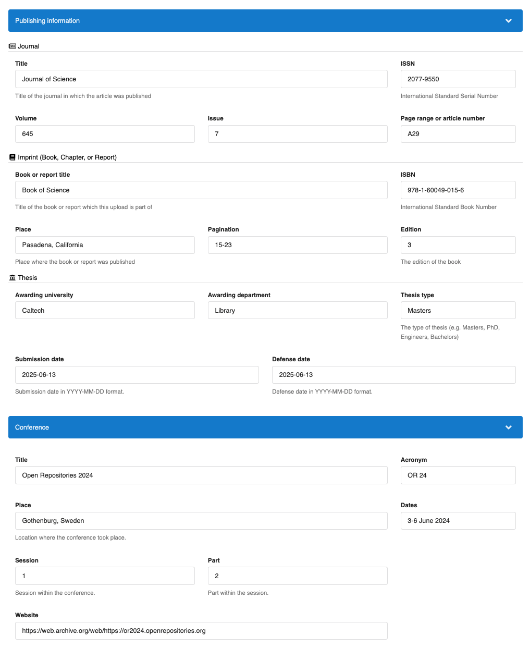The image size is (530, 648).
Task: Edit the conference Acronym field
Action: pyautogui.click(x=458, y=475)
